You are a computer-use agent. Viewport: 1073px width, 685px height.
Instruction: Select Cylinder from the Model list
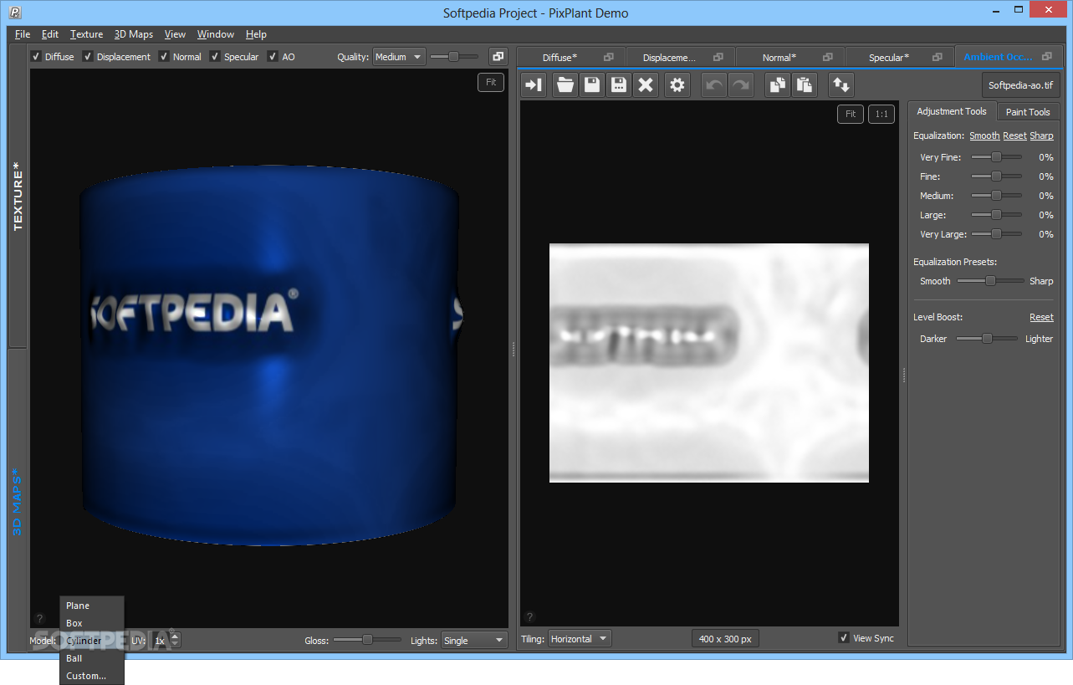click(92, 641)
